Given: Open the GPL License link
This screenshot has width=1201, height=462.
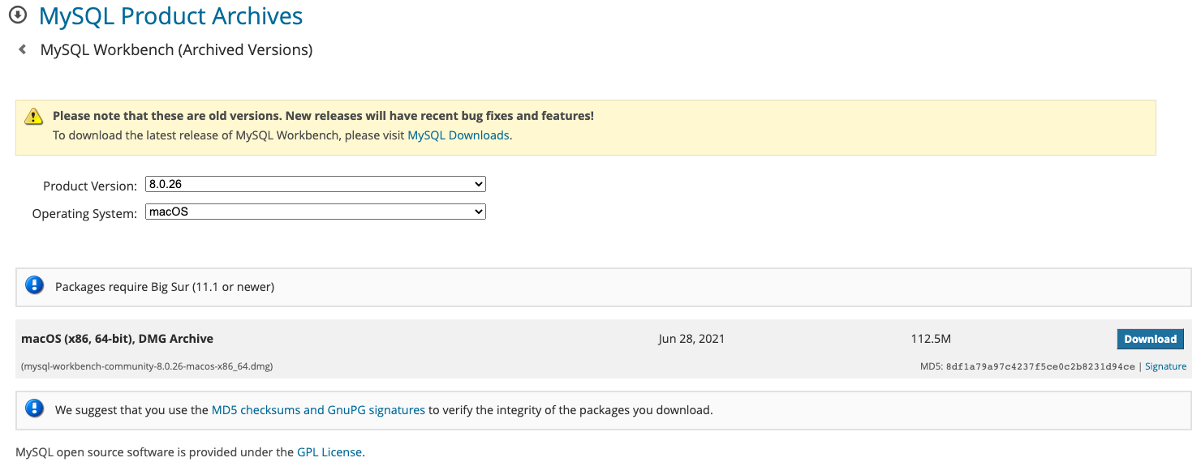Looking at the screenshot, I should 329,452.
